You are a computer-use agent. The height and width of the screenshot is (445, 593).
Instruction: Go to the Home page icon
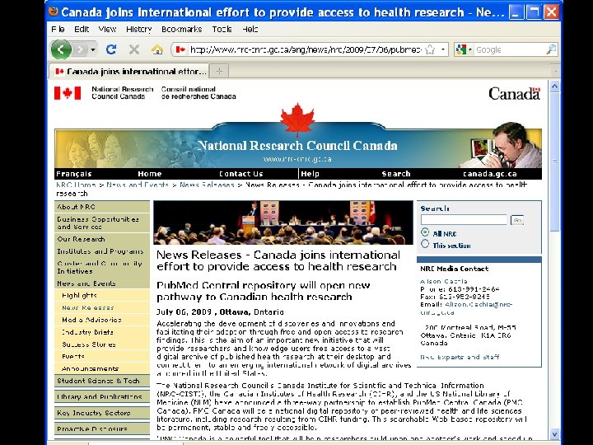point(157,49)
